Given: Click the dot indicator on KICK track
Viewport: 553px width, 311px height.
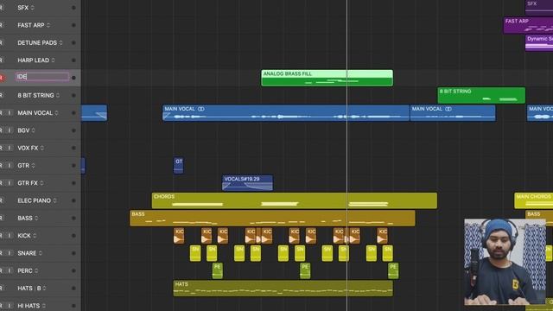Looking at the screenshot, I should point(73,236).
